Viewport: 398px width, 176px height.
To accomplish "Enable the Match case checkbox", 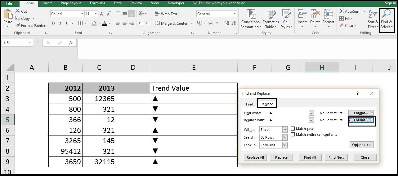I will [293, 129].
